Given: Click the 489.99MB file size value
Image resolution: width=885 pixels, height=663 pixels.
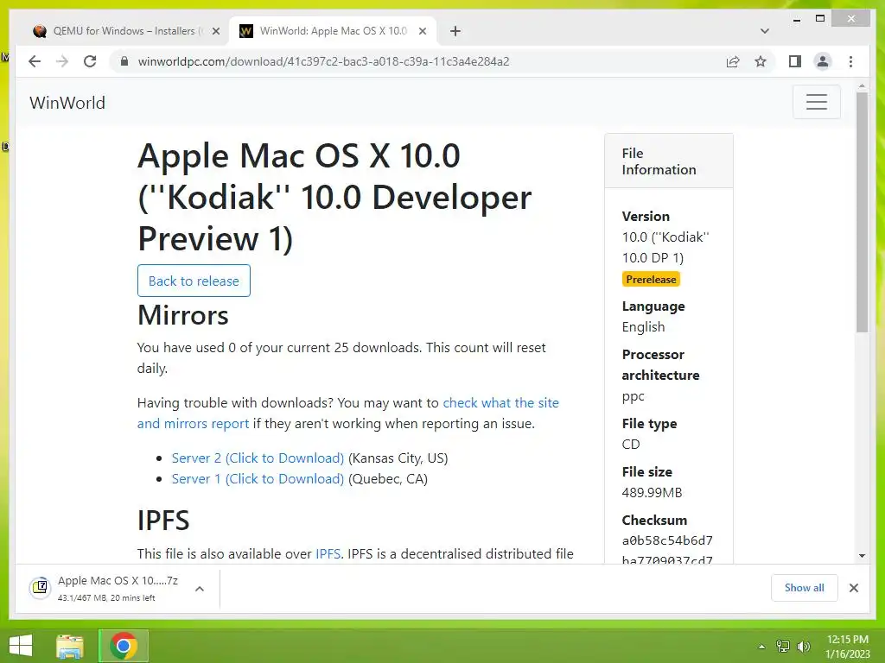Looking at the screenshot, I should [652, 492].
